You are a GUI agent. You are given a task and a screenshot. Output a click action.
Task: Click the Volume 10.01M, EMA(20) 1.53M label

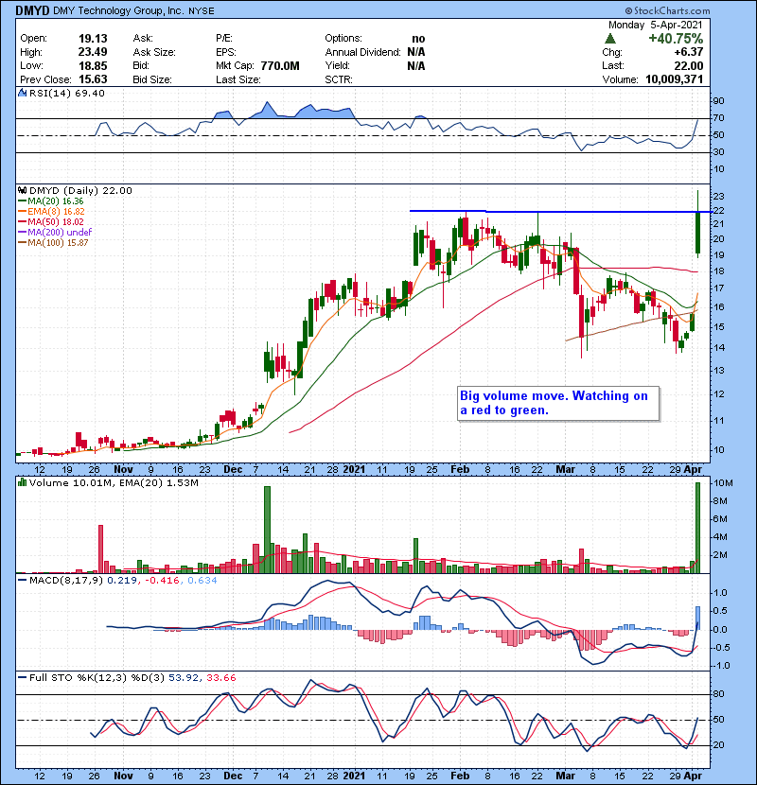[114, 482]
